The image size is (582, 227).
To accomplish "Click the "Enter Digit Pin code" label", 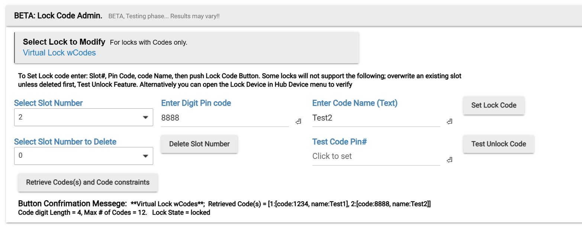I will point(196,103).
